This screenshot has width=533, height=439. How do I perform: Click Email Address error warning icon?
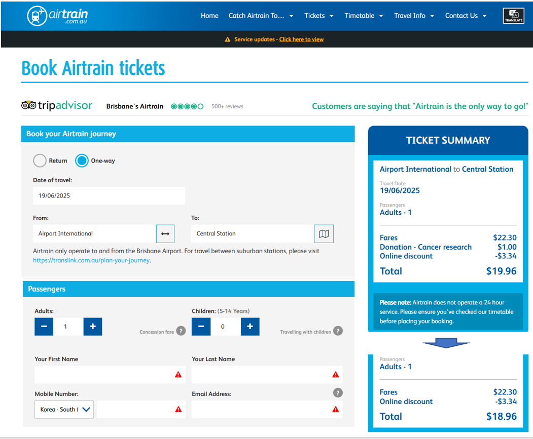click(x=336, y=410)
